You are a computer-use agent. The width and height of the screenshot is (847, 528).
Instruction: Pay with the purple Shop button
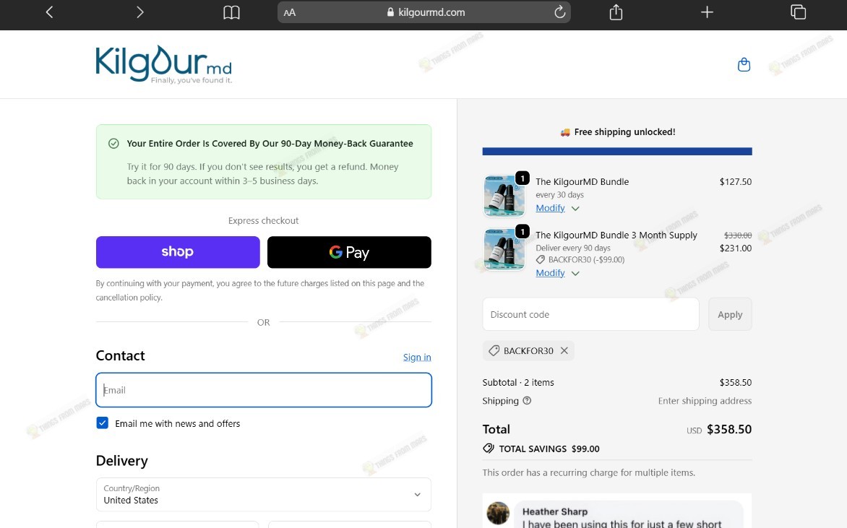tap(178, 252)
